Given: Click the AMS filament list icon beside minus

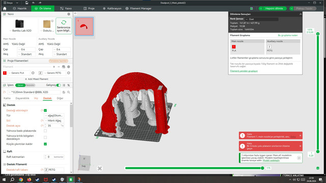Looking at the screenshot, I should [x=63, y=67].
